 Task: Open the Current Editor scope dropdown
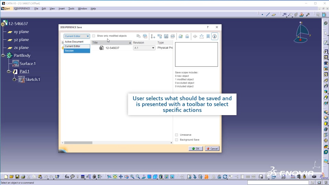point(76,36)
